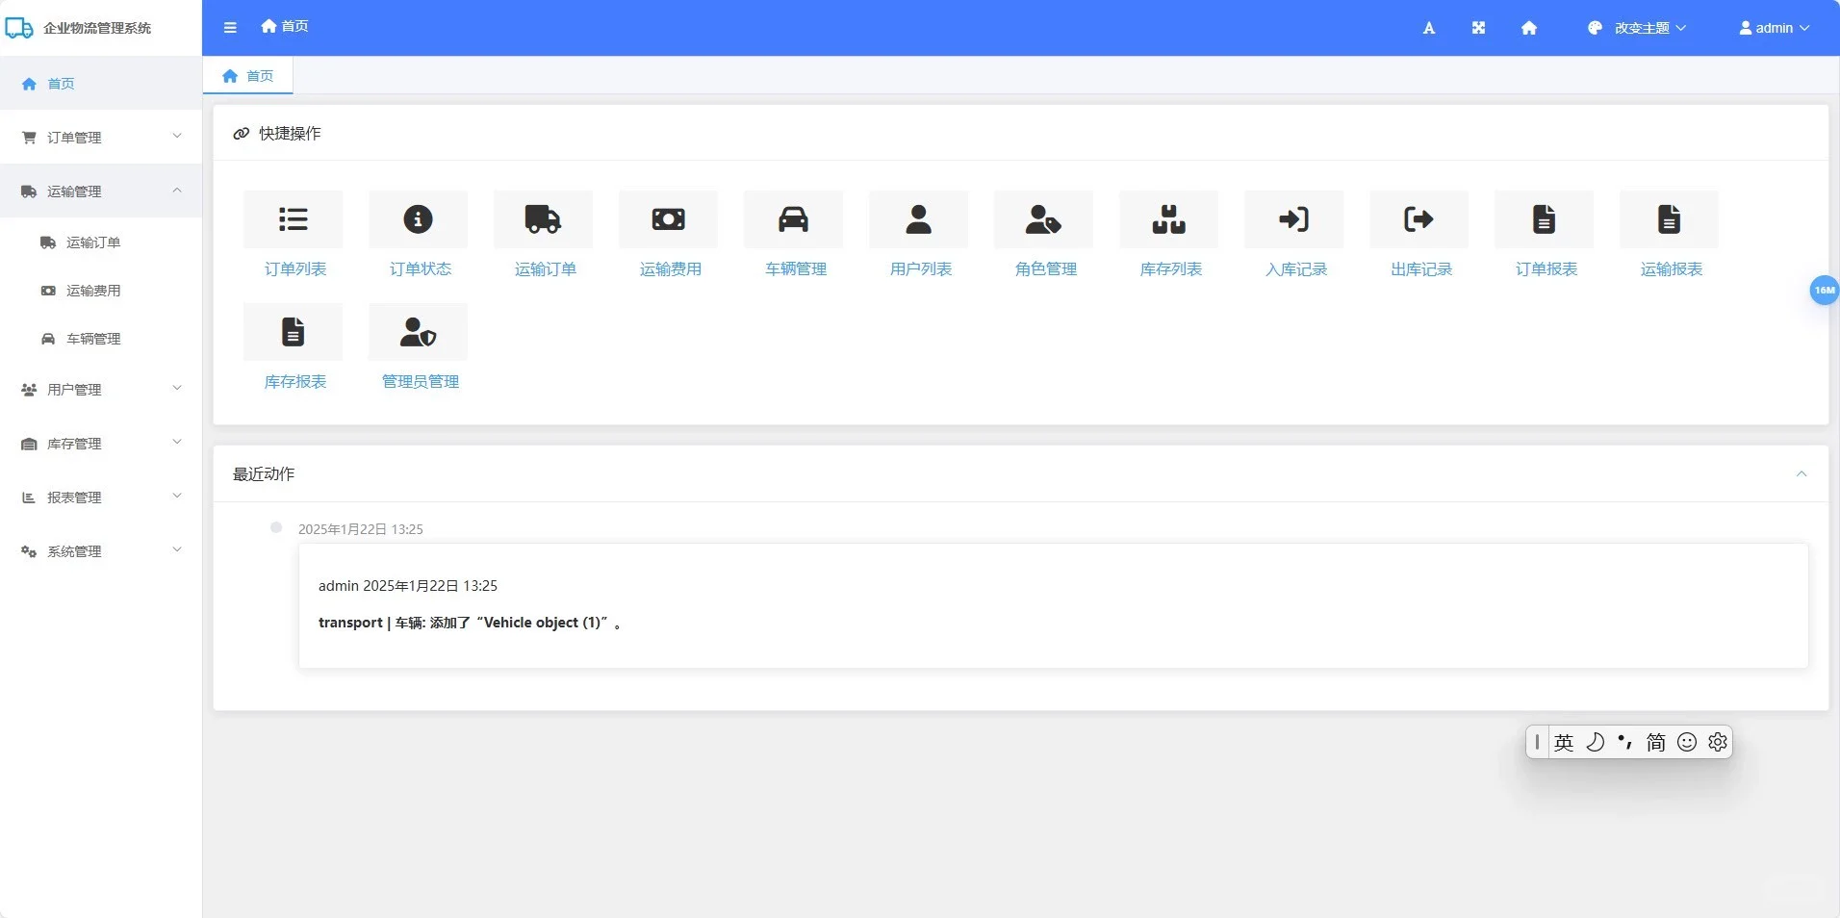Click the font size A icon
The width and height of the screenshot is (1840, 918).
click(x=1429, y=28)
